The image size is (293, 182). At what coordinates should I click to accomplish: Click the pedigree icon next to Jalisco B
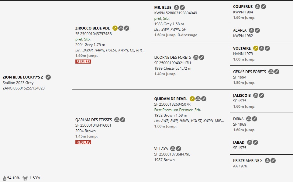(256, 96)
